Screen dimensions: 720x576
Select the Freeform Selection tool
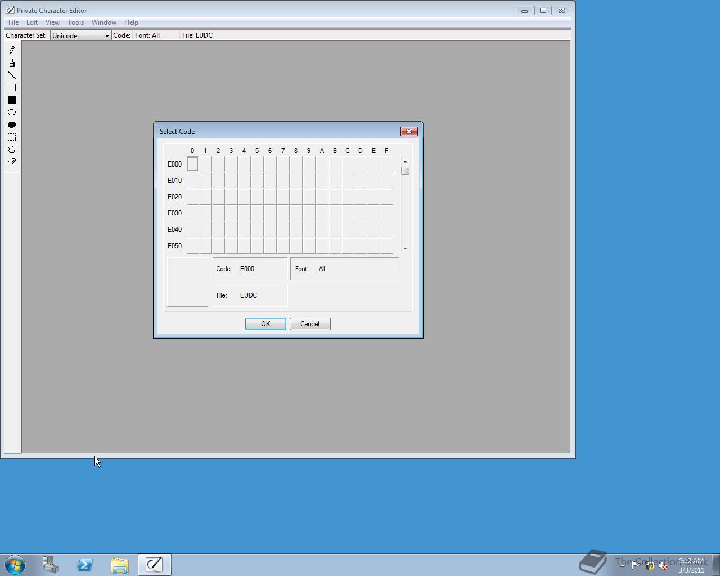pyautogui.click(x=12, y=150)
